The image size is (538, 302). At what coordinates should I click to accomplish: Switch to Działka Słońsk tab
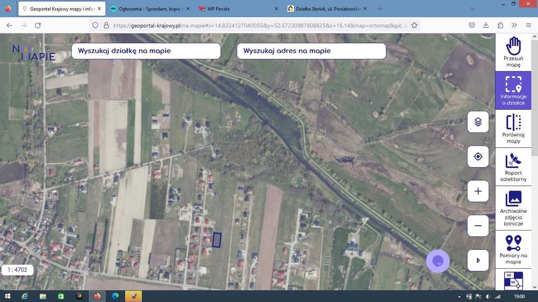coord(327,9)
